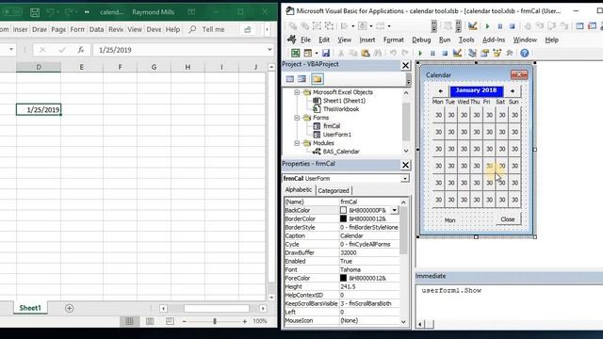603x339 pixels.
Task: Select ThisWorkbook in project tree
Action: 341,109
